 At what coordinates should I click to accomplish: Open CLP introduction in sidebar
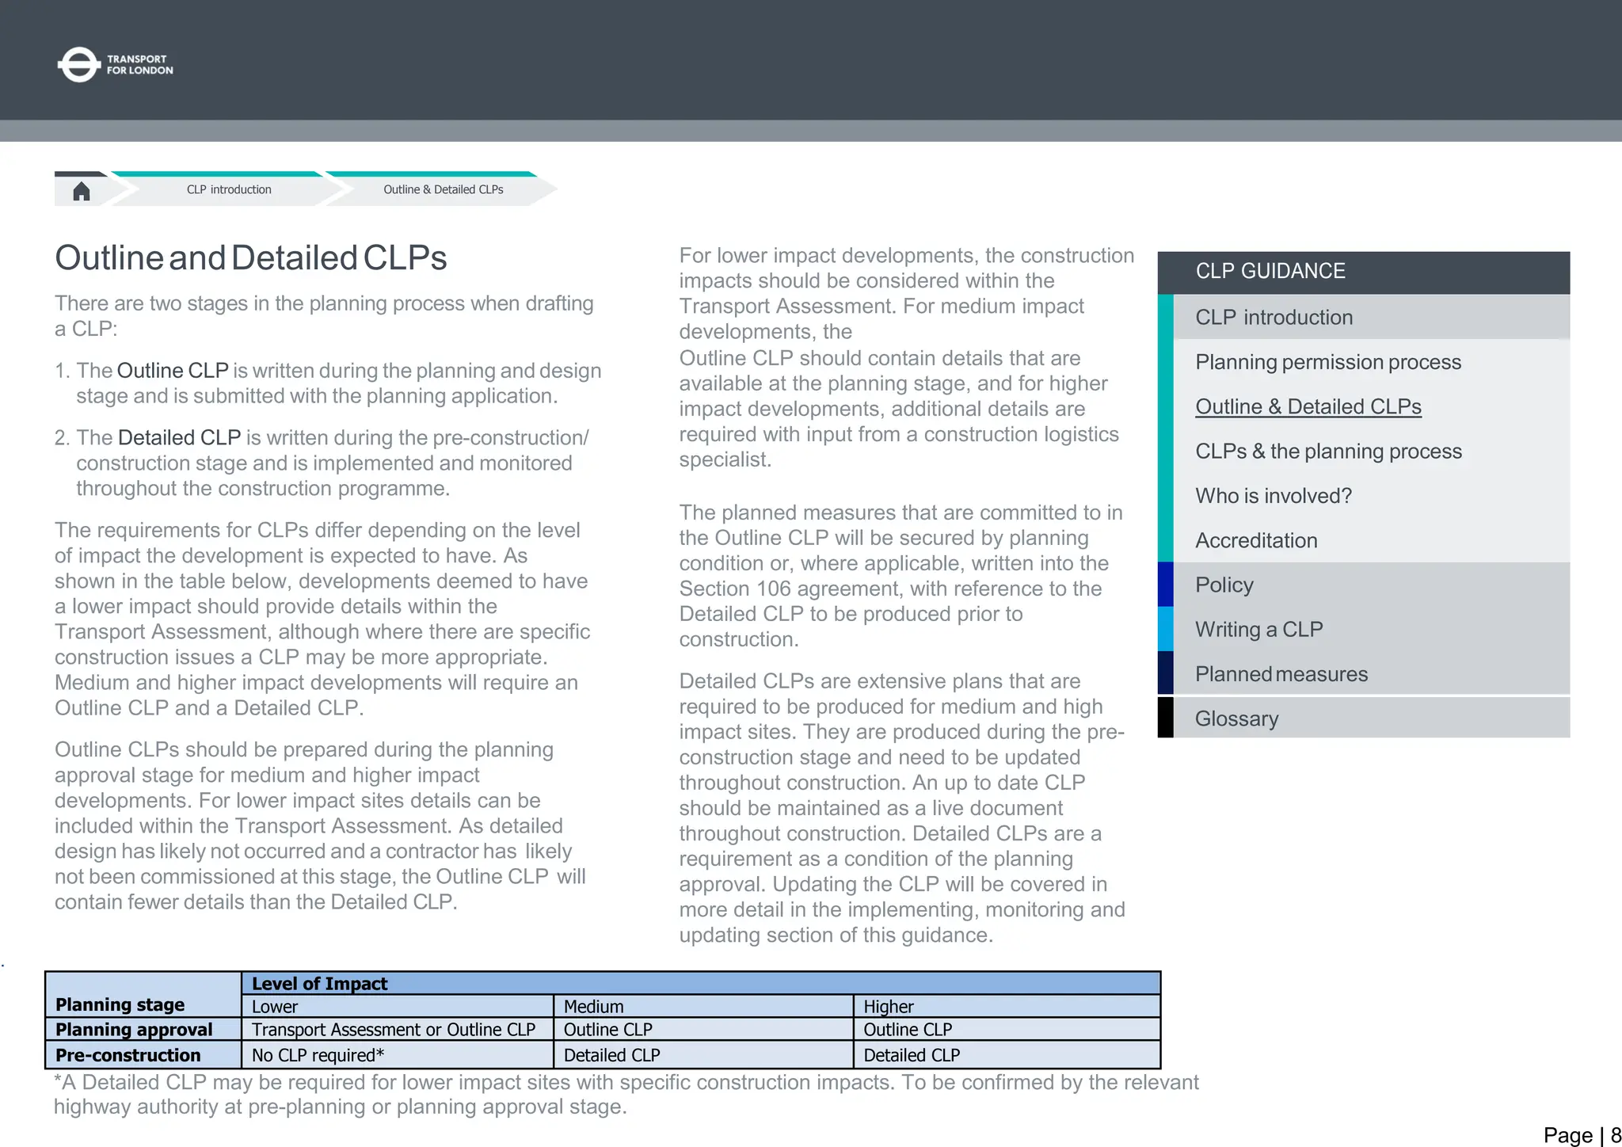point(1274,318)
